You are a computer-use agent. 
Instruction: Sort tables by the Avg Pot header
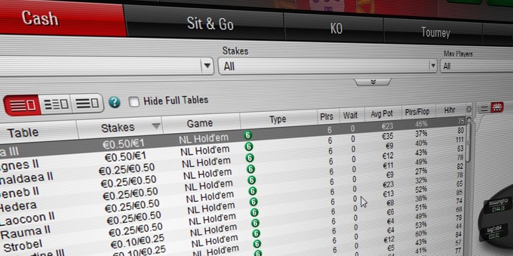coord(382,114)
